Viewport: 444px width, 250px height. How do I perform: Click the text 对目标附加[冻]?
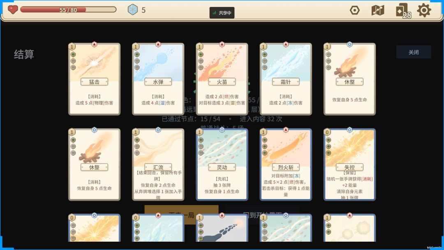click(286, 176)
